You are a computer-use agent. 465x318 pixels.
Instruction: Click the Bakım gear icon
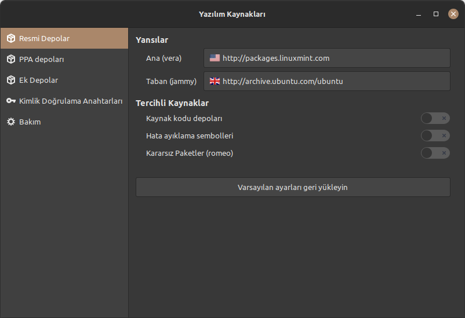click(x=10, y=122)
